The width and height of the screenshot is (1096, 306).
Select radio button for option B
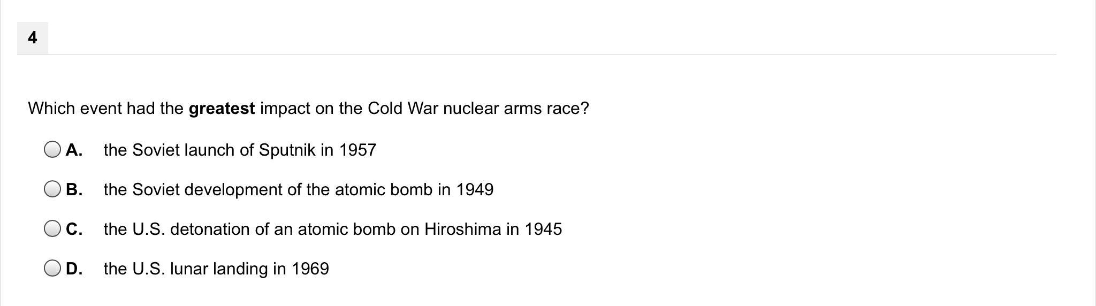[x=52, y=189]
